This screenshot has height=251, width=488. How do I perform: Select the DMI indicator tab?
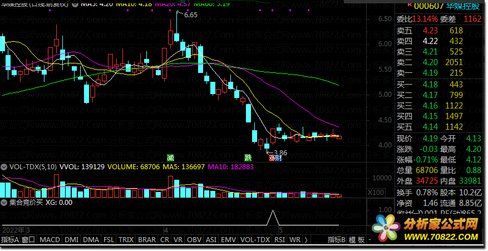[72, 240]
